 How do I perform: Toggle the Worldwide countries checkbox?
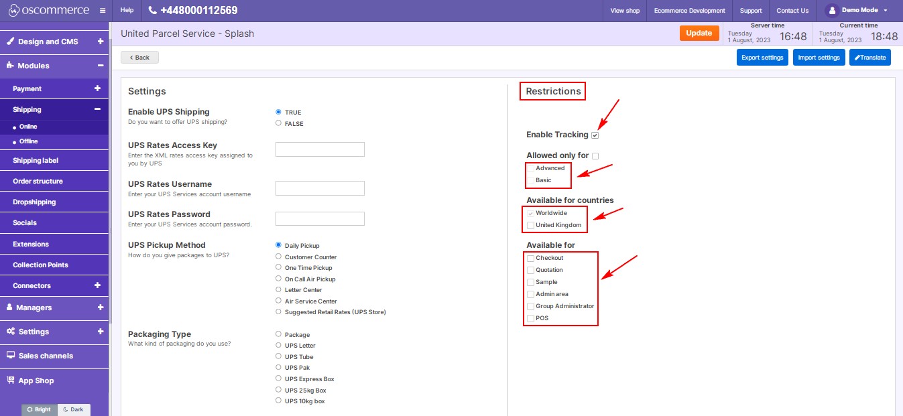(x=530, y=213)
